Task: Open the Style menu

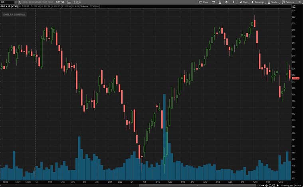Action: pyautogui.click(x=244, y=2)
